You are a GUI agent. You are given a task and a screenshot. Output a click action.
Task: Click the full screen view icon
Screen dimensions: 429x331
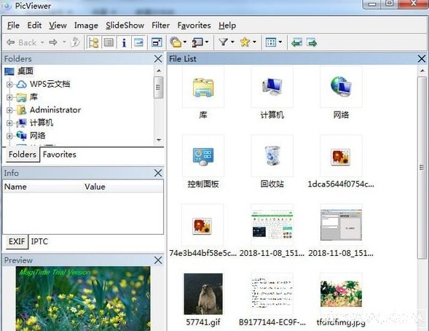(x=157, y=42)
